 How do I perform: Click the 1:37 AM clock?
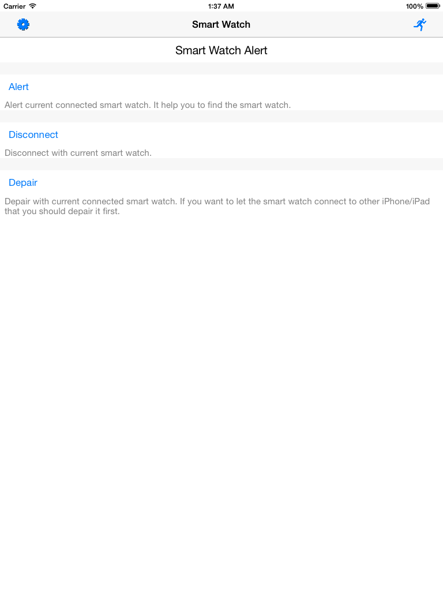221,6
